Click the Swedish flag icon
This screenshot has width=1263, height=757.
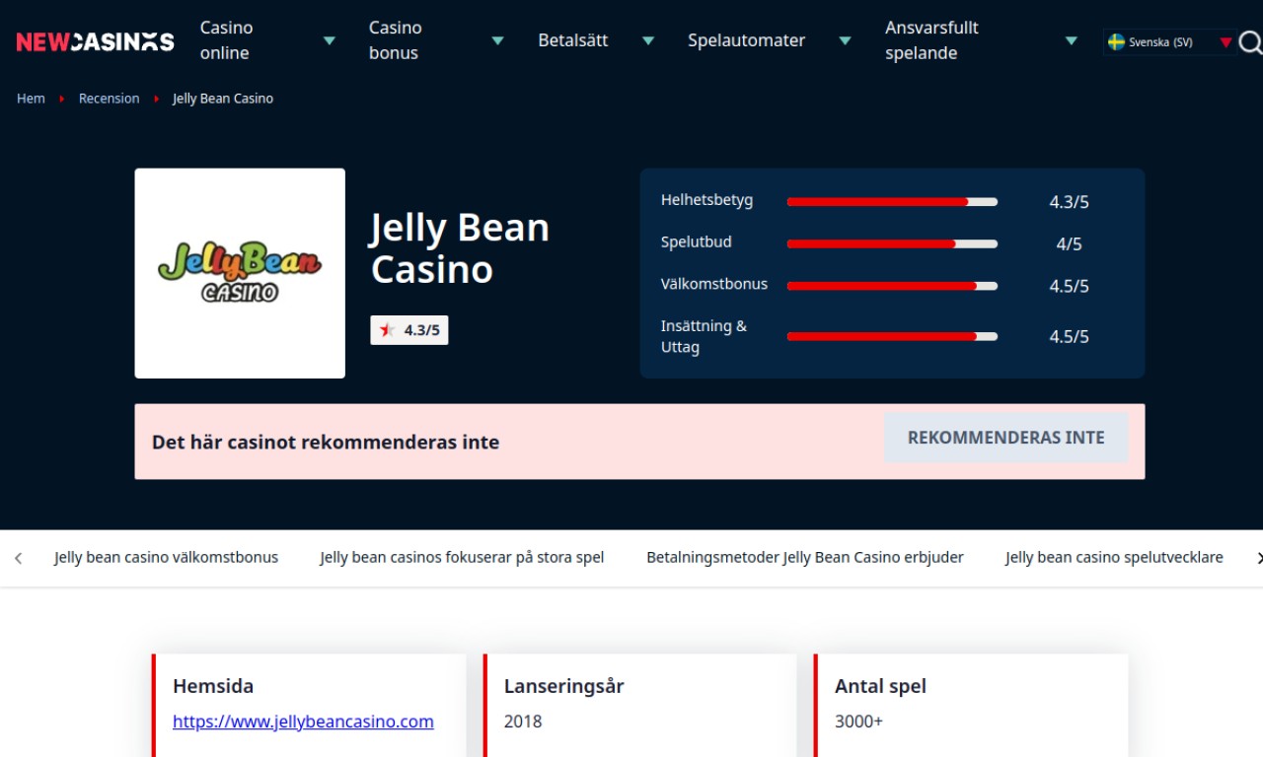[x=1117, y=42]
